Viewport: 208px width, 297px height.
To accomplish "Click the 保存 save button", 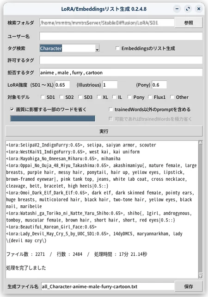I will click(188, 286).
